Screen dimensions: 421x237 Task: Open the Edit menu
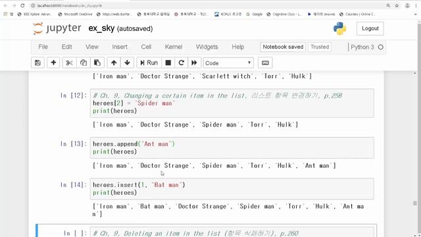[x=66, y=47]
